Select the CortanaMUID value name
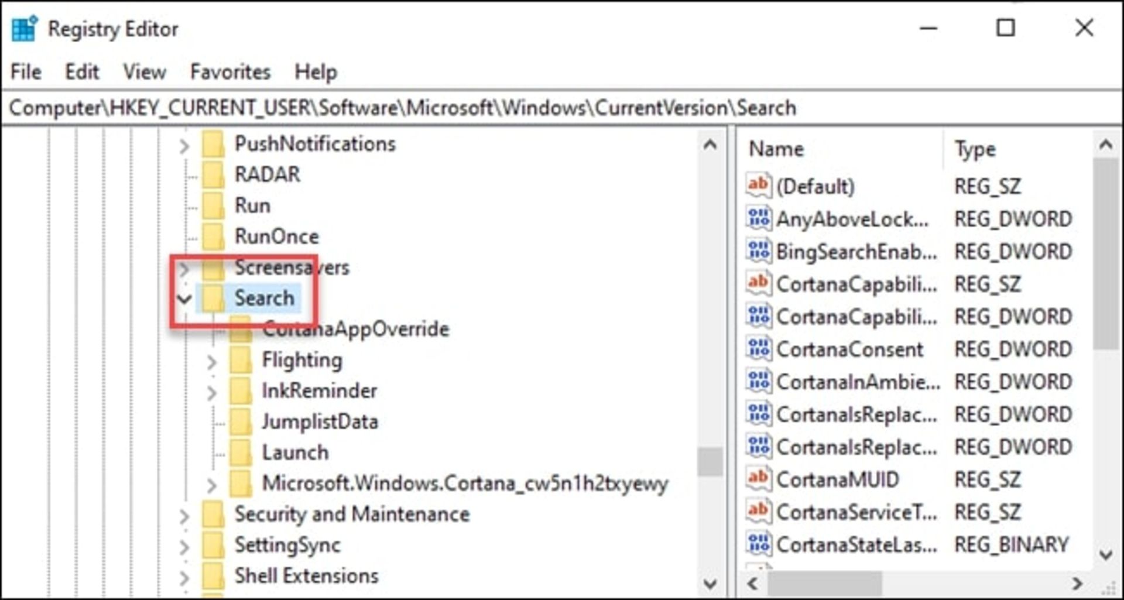Image resolution: width=1124 pixels, height=600 pixels. tap(837, 480)
